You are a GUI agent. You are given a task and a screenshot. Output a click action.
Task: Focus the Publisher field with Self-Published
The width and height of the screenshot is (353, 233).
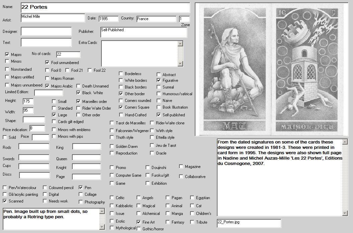pos(143,32)
